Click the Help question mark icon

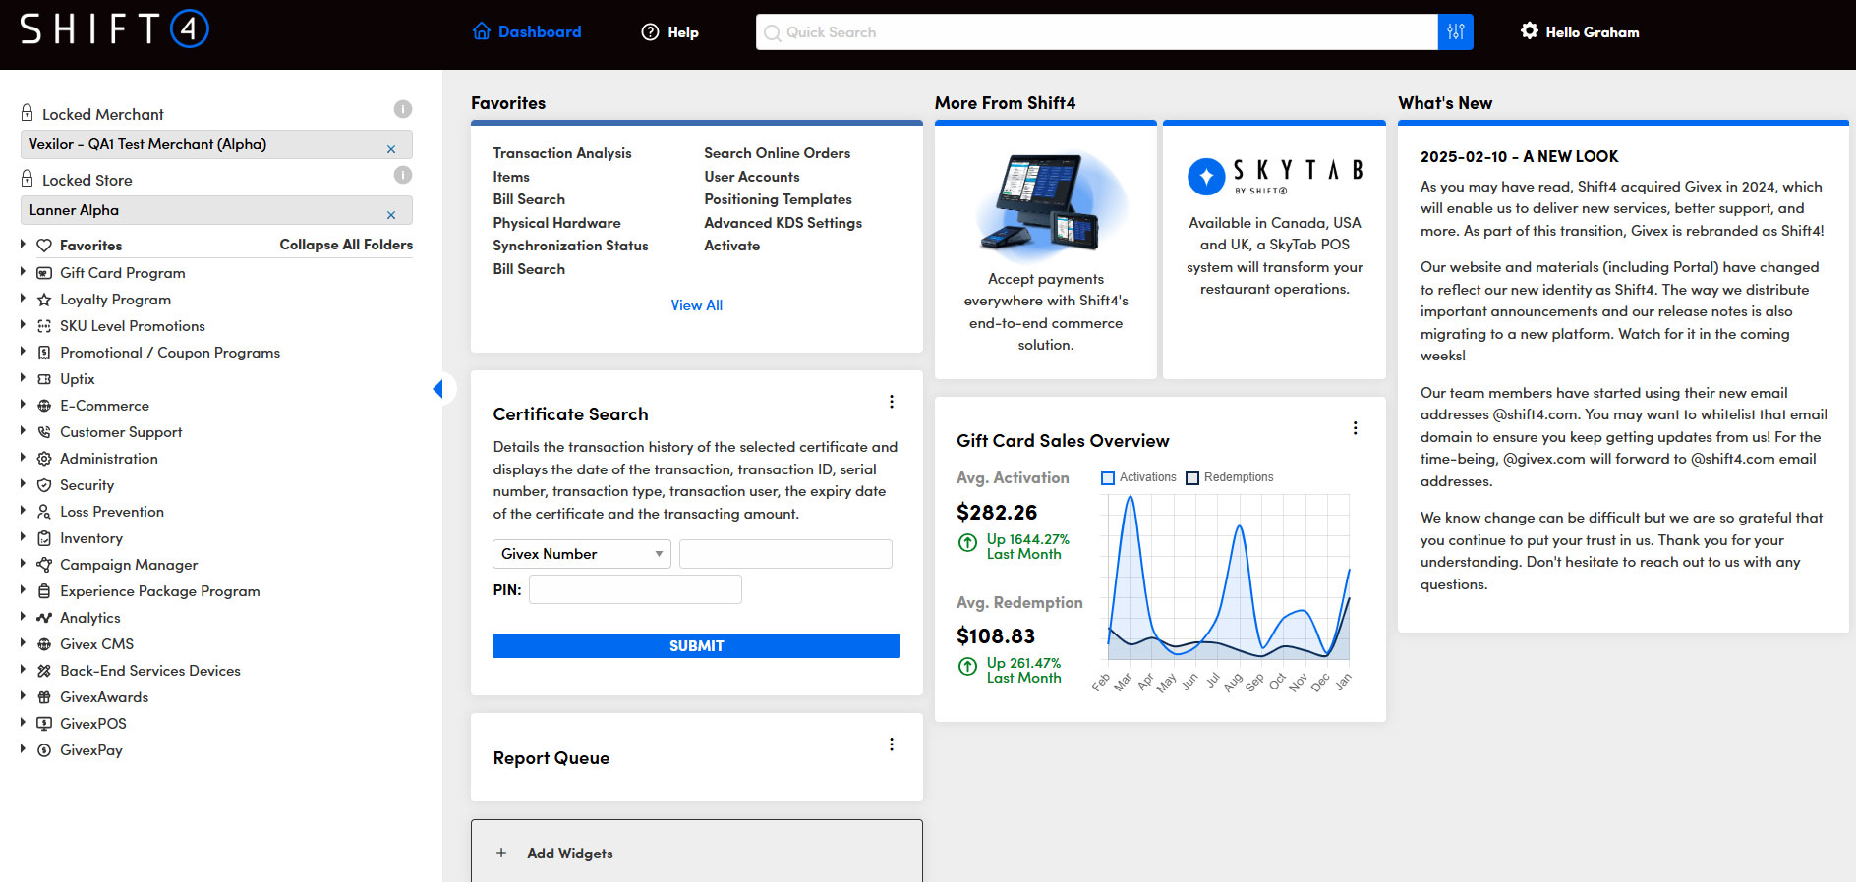tap(650, 32)
